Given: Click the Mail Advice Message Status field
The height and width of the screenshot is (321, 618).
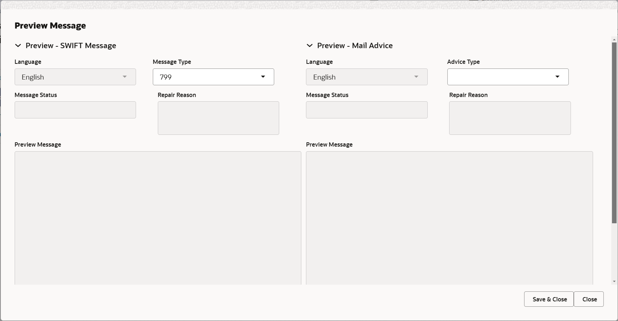Looking at the screenshot, I should 367,110.
